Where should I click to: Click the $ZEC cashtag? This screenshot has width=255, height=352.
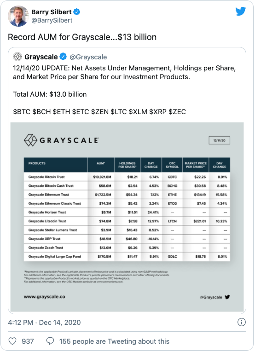(x=177, y=111)
